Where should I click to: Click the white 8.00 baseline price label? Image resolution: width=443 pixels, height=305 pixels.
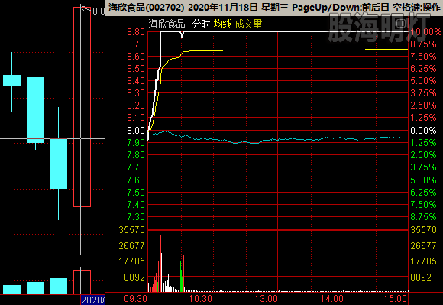[136, 131]
